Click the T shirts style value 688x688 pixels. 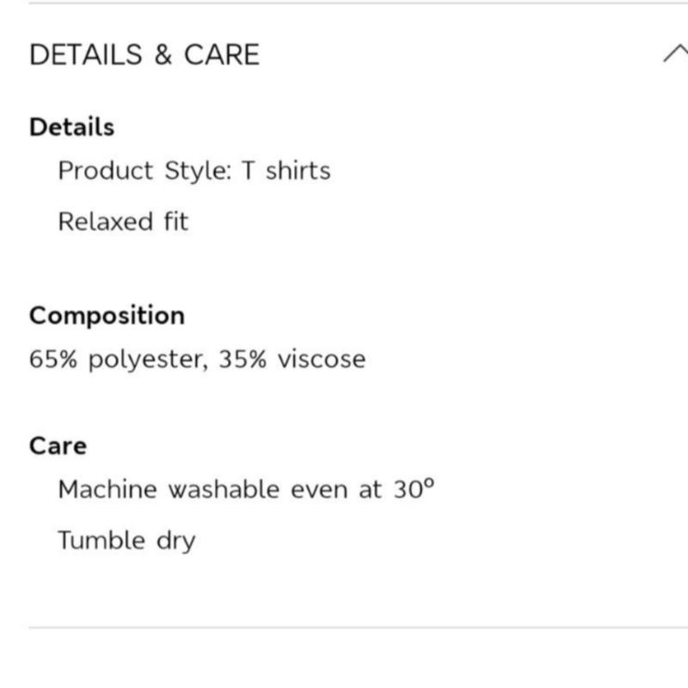pos(286,170)
